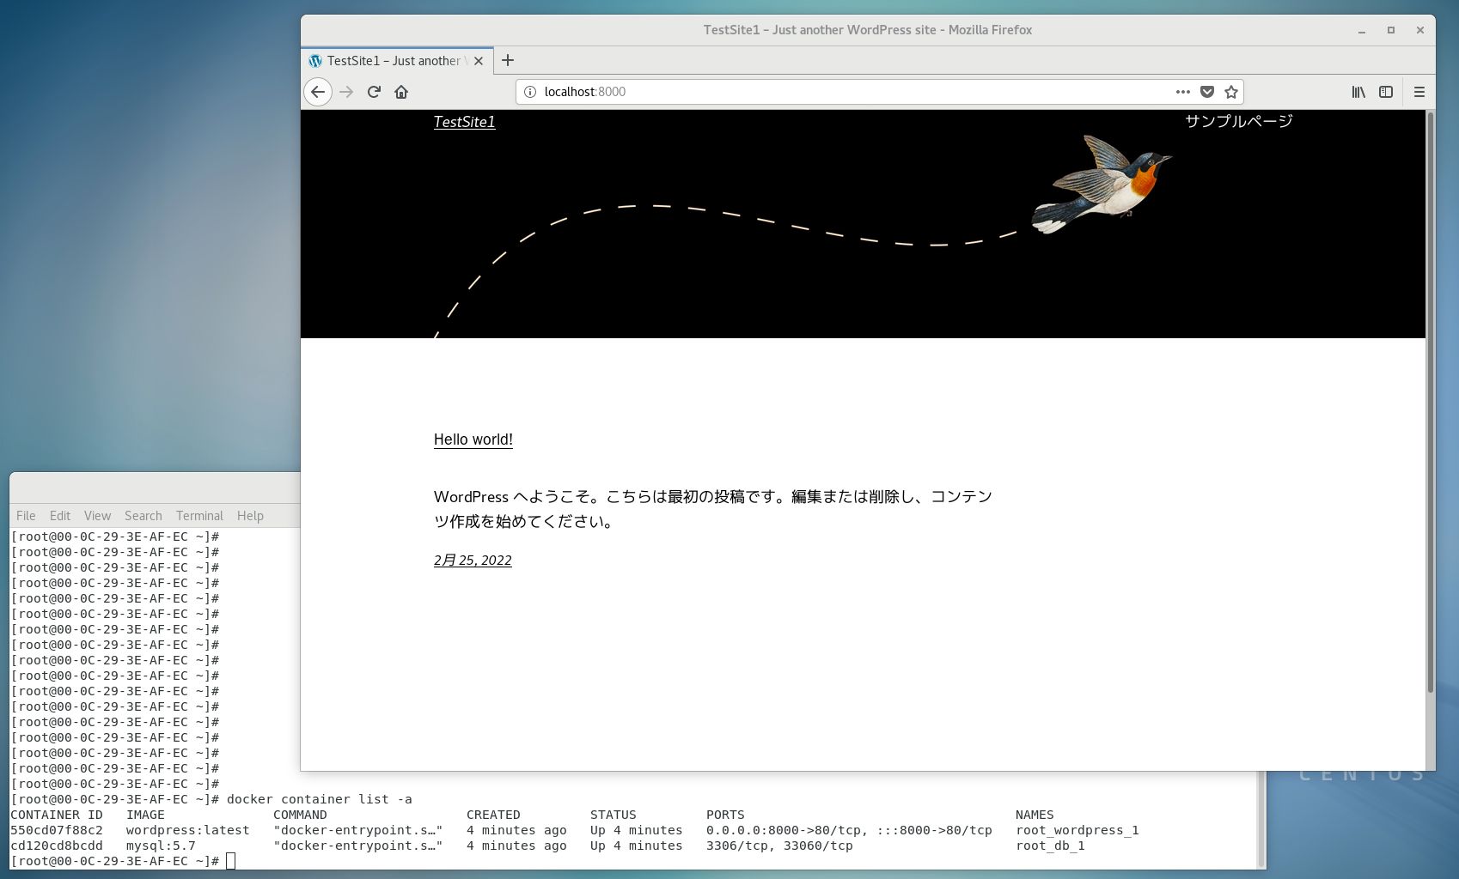Close the TestSite1 tab
This screenshot has width=1459, height=879.
(479, 61)
